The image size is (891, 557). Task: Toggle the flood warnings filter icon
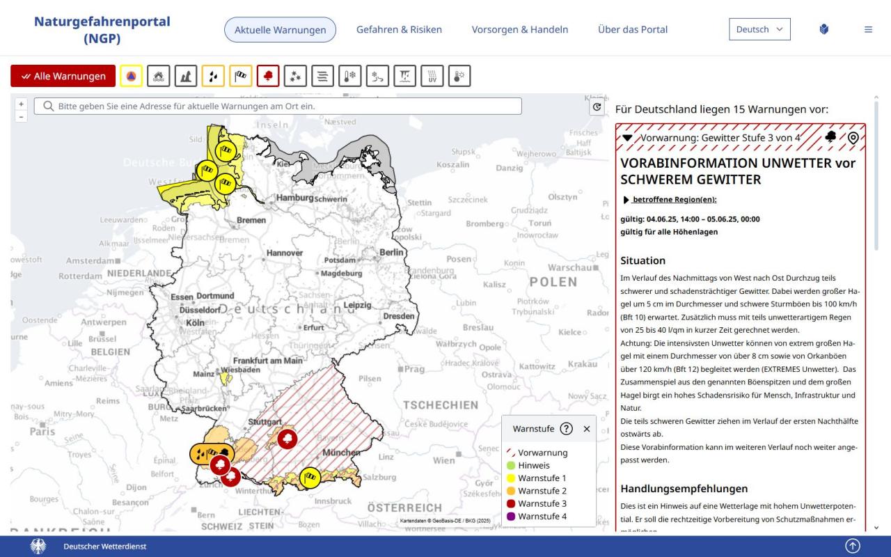pyautogui.click(x=159, y=76)
